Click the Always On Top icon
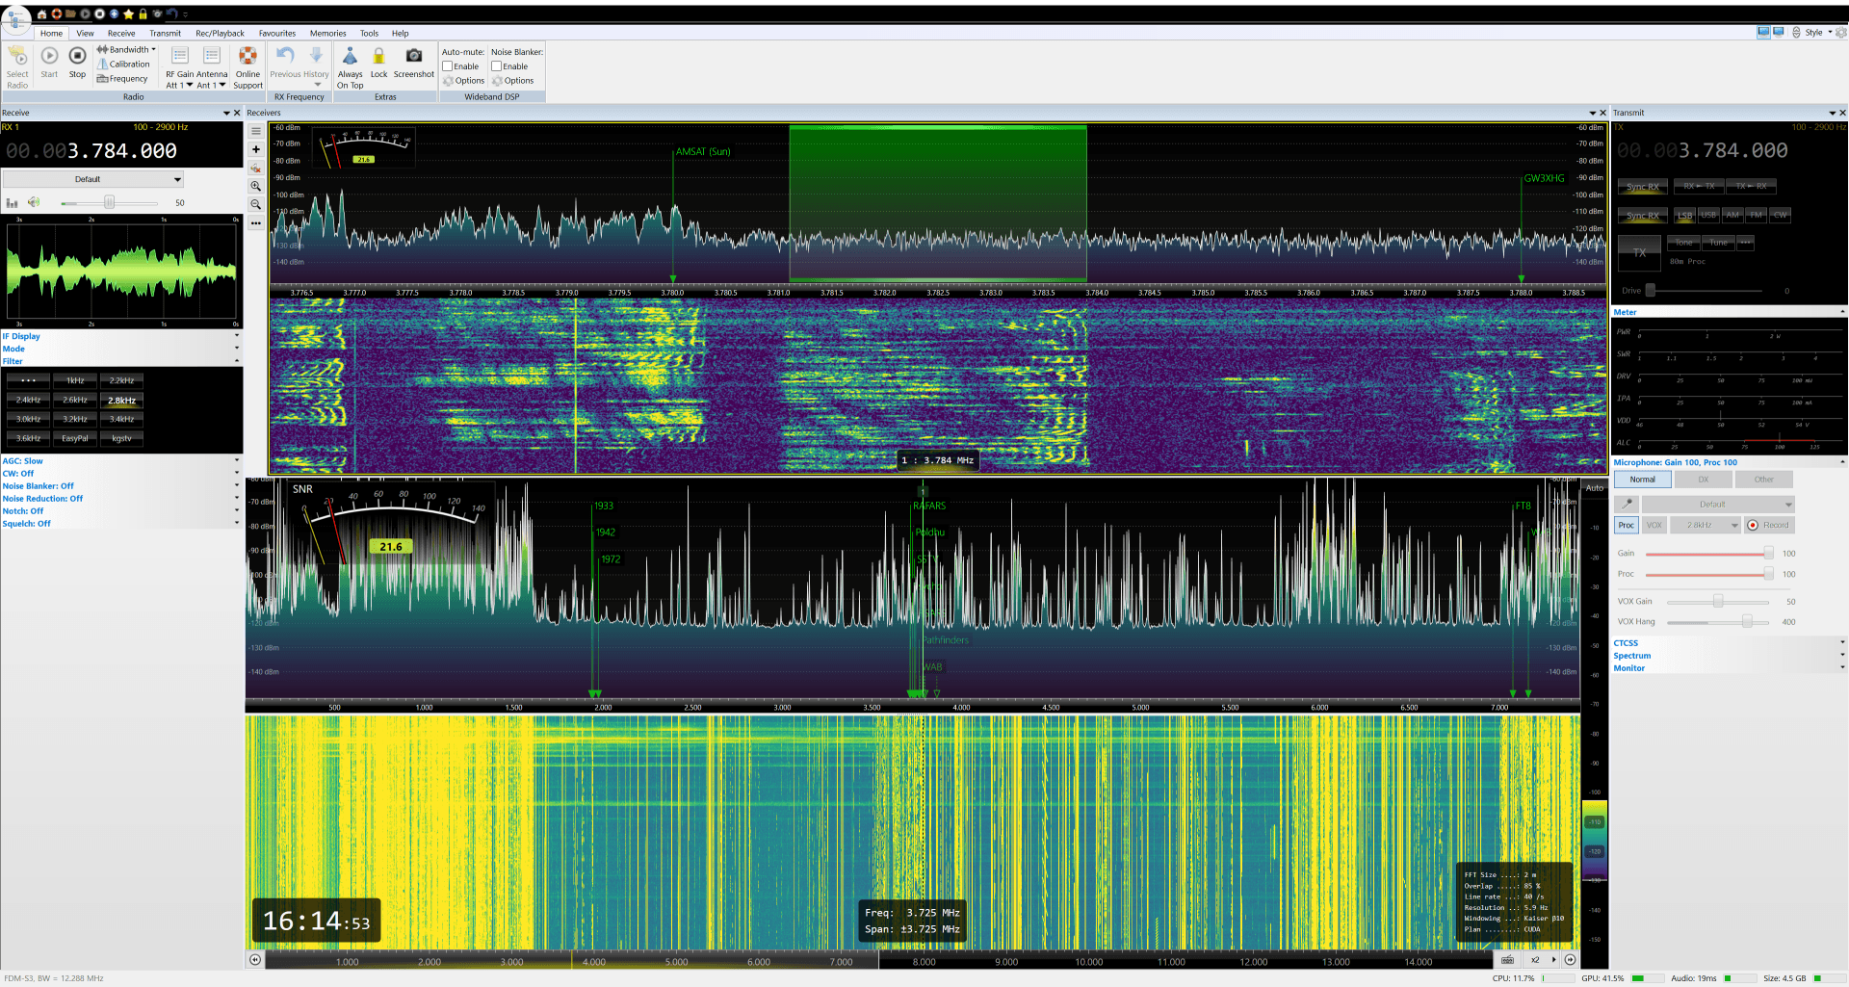1849x987 pixels. tap(351, 57)
